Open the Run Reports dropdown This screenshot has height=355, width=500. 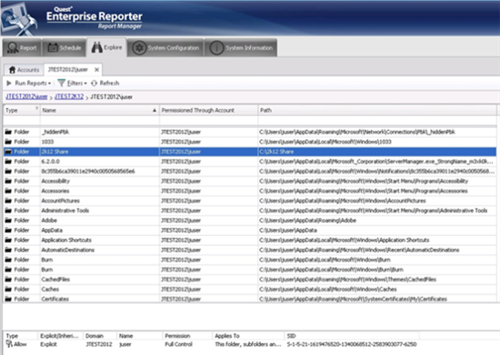(33, 84)
